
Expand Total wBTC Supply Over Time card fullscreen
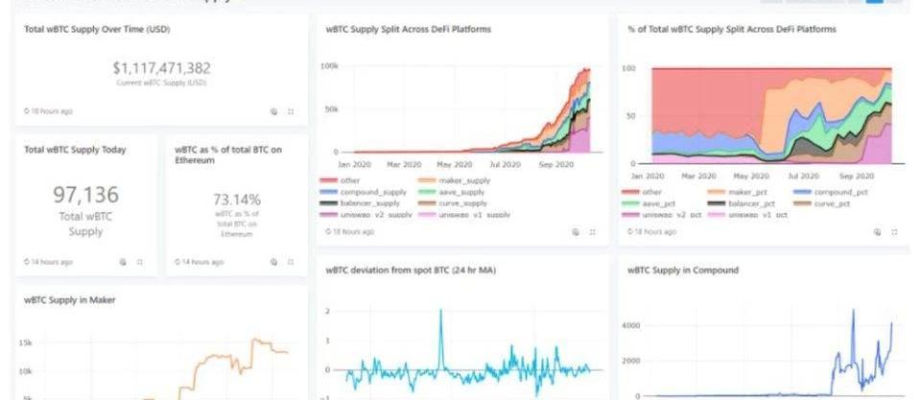point(291,111)
